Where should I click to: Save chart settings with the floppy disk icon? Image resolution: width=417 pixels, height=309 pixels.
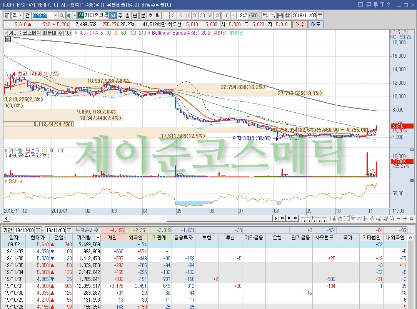(280, 15)
